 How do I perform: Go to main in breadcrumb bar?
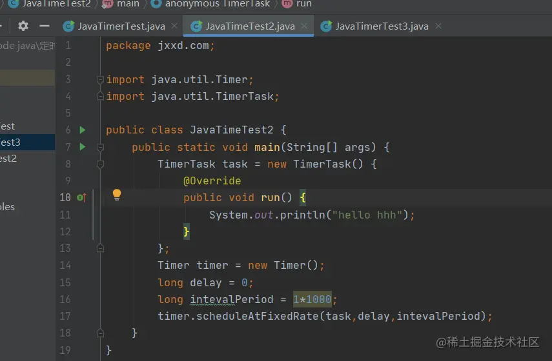tap(128, 4)
